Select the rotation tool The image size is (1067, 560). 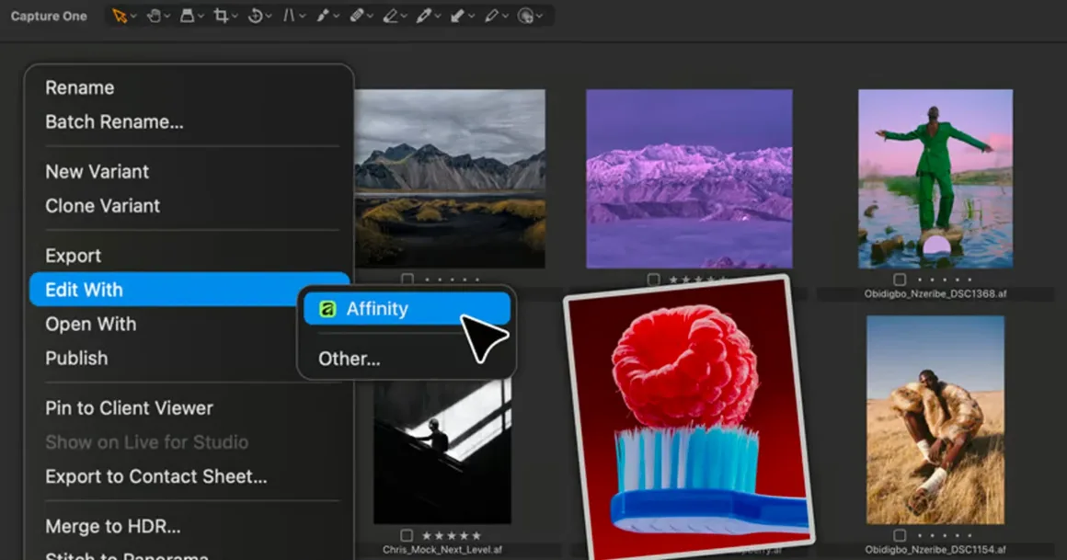[257, 16]
